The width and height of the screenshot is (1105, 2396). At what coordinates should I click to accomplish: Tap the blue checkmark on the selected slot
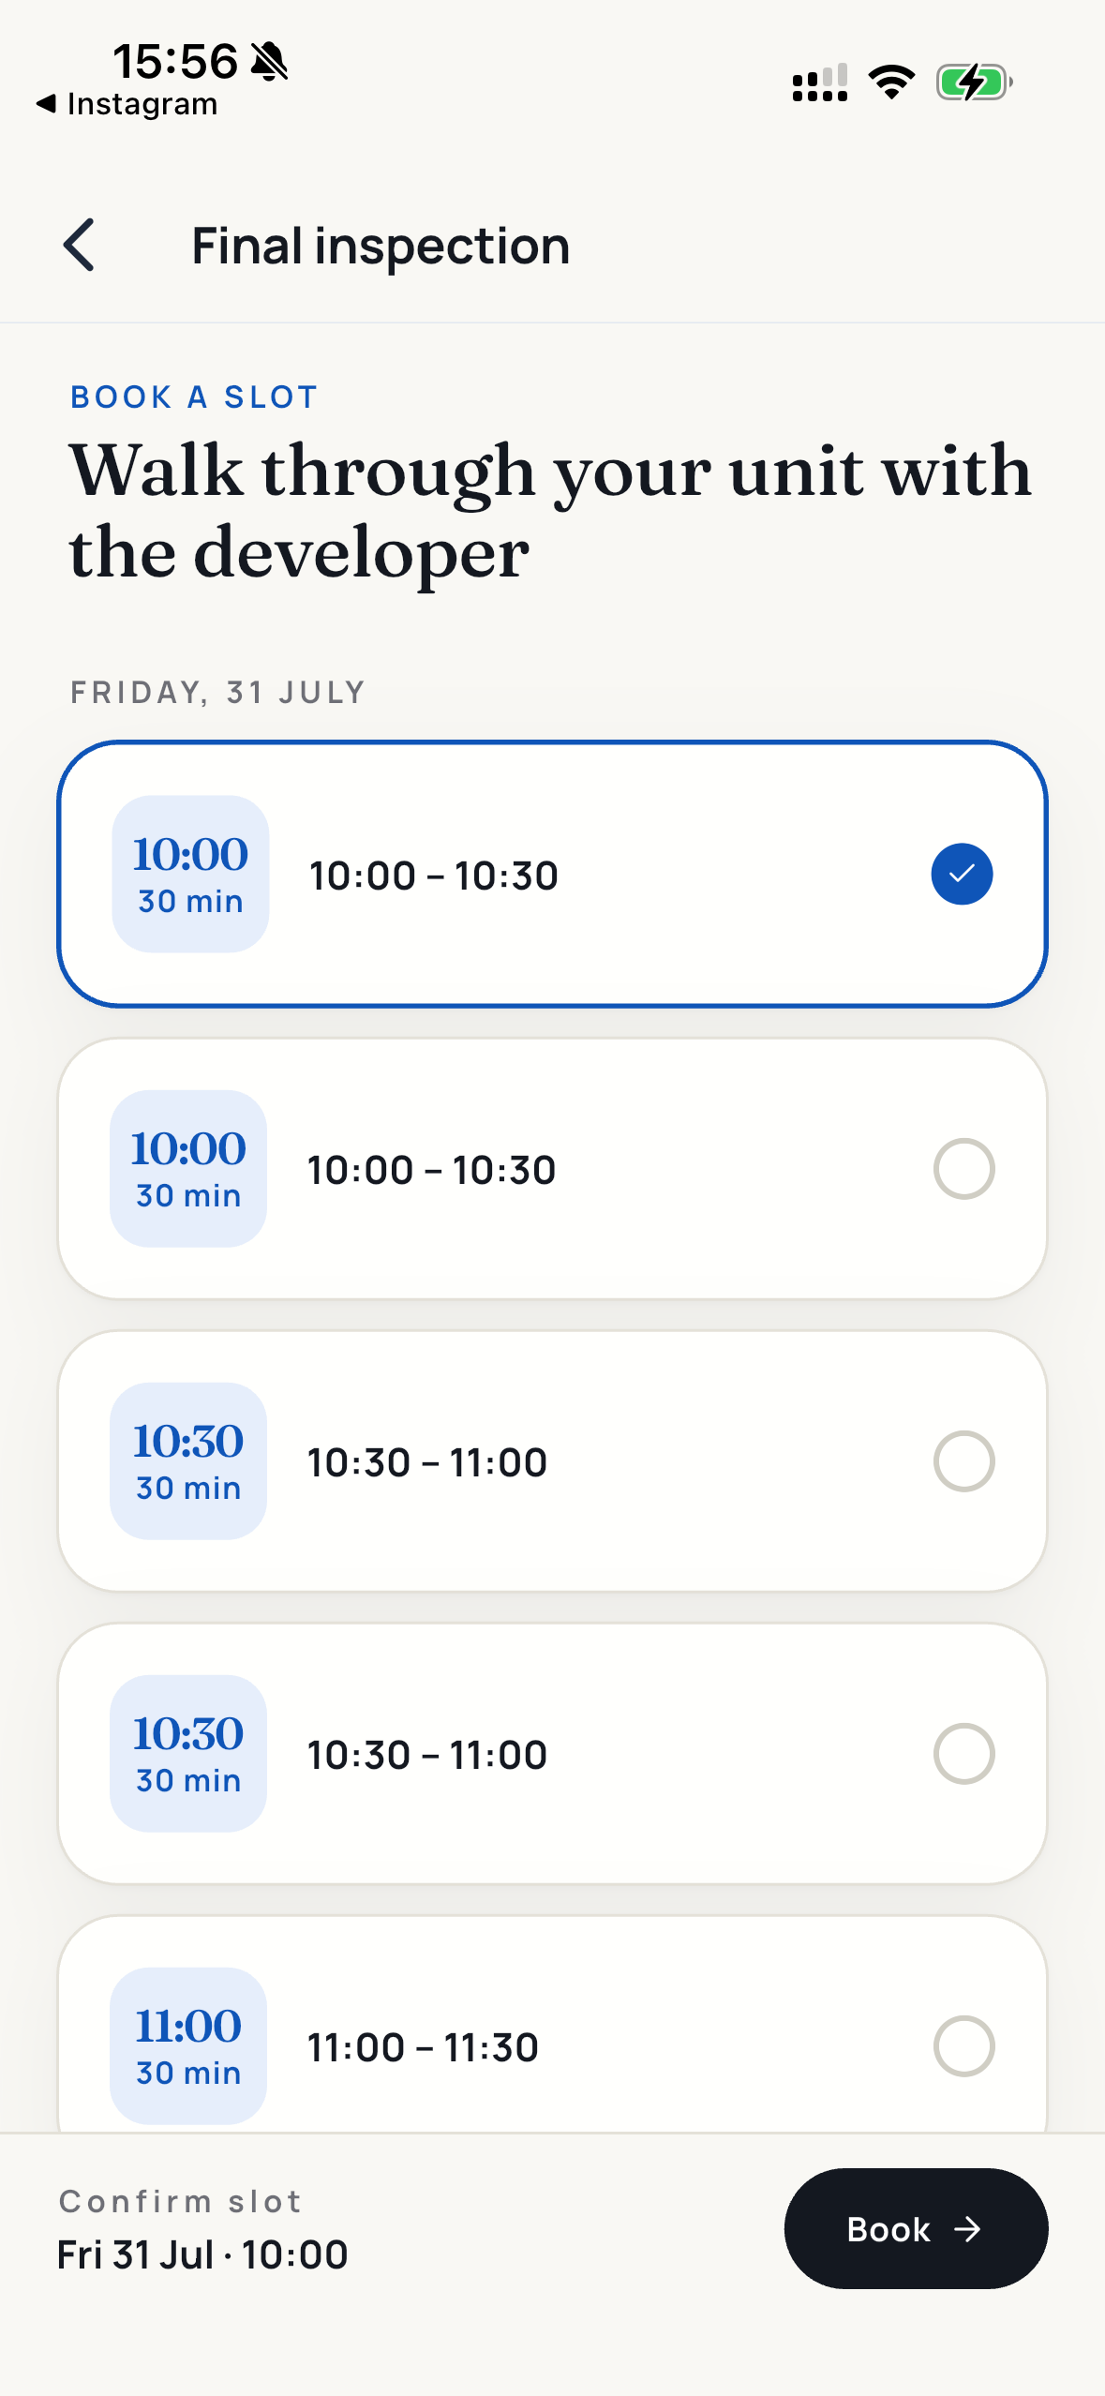962,875
